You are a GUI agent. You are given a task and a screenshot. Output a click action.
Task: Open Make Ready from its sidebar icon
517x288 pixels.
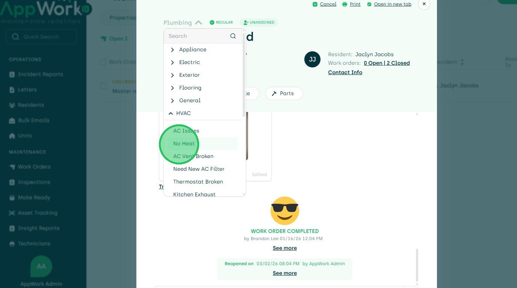(12, 198)
